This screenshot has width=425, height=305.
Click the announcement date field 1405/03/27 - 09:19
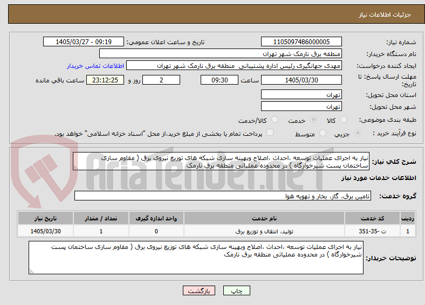[x=84, y=42]
